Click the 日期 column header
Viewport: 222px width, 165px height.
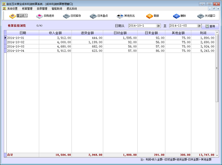tap(23, 33)
